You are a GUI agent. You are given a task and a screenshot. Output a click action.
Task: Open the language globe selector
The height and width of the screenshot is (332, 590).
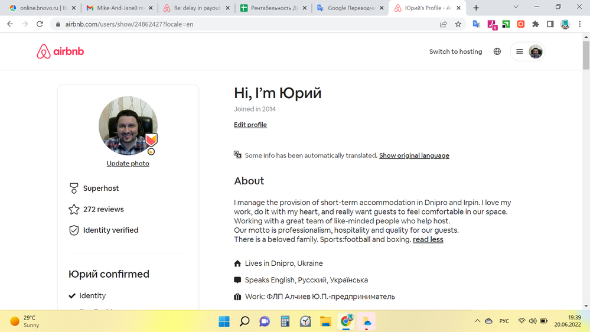497,52
